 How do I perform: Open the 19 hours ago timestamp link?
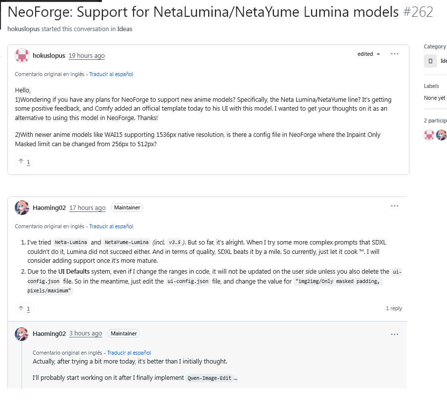click(x=87, y=55)
